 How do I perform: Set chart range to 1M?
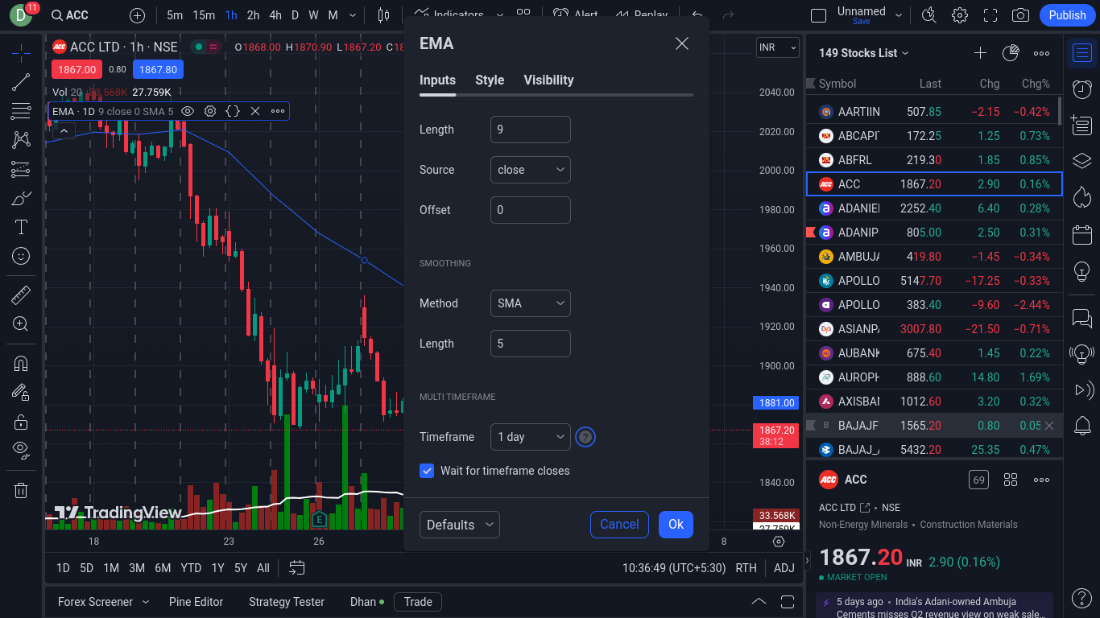point(111,568)
